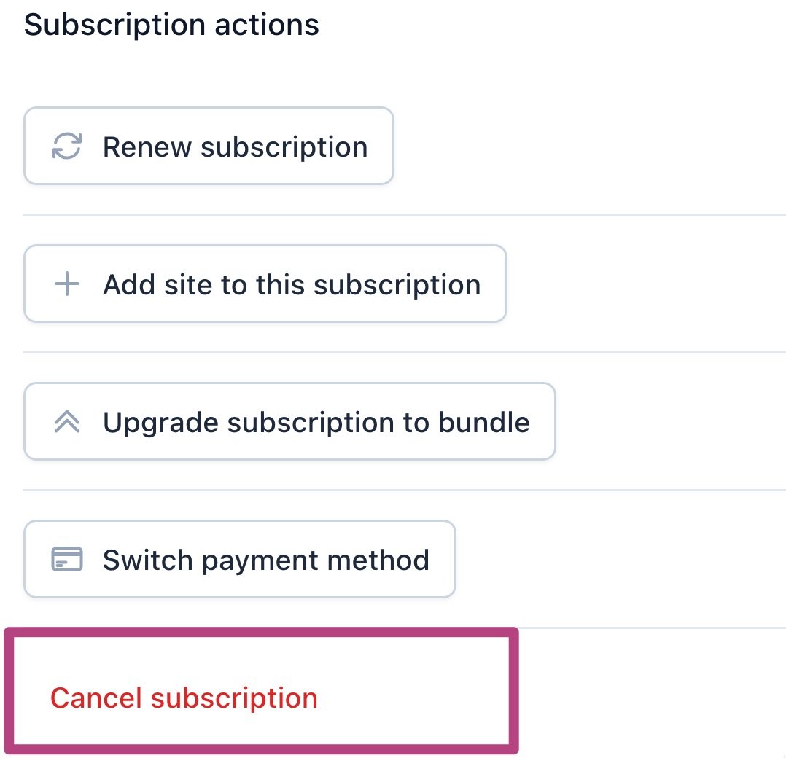The image size is (786, 758).
Task: Select the plus icon for adding a site
Action: [x=66, y=284]
